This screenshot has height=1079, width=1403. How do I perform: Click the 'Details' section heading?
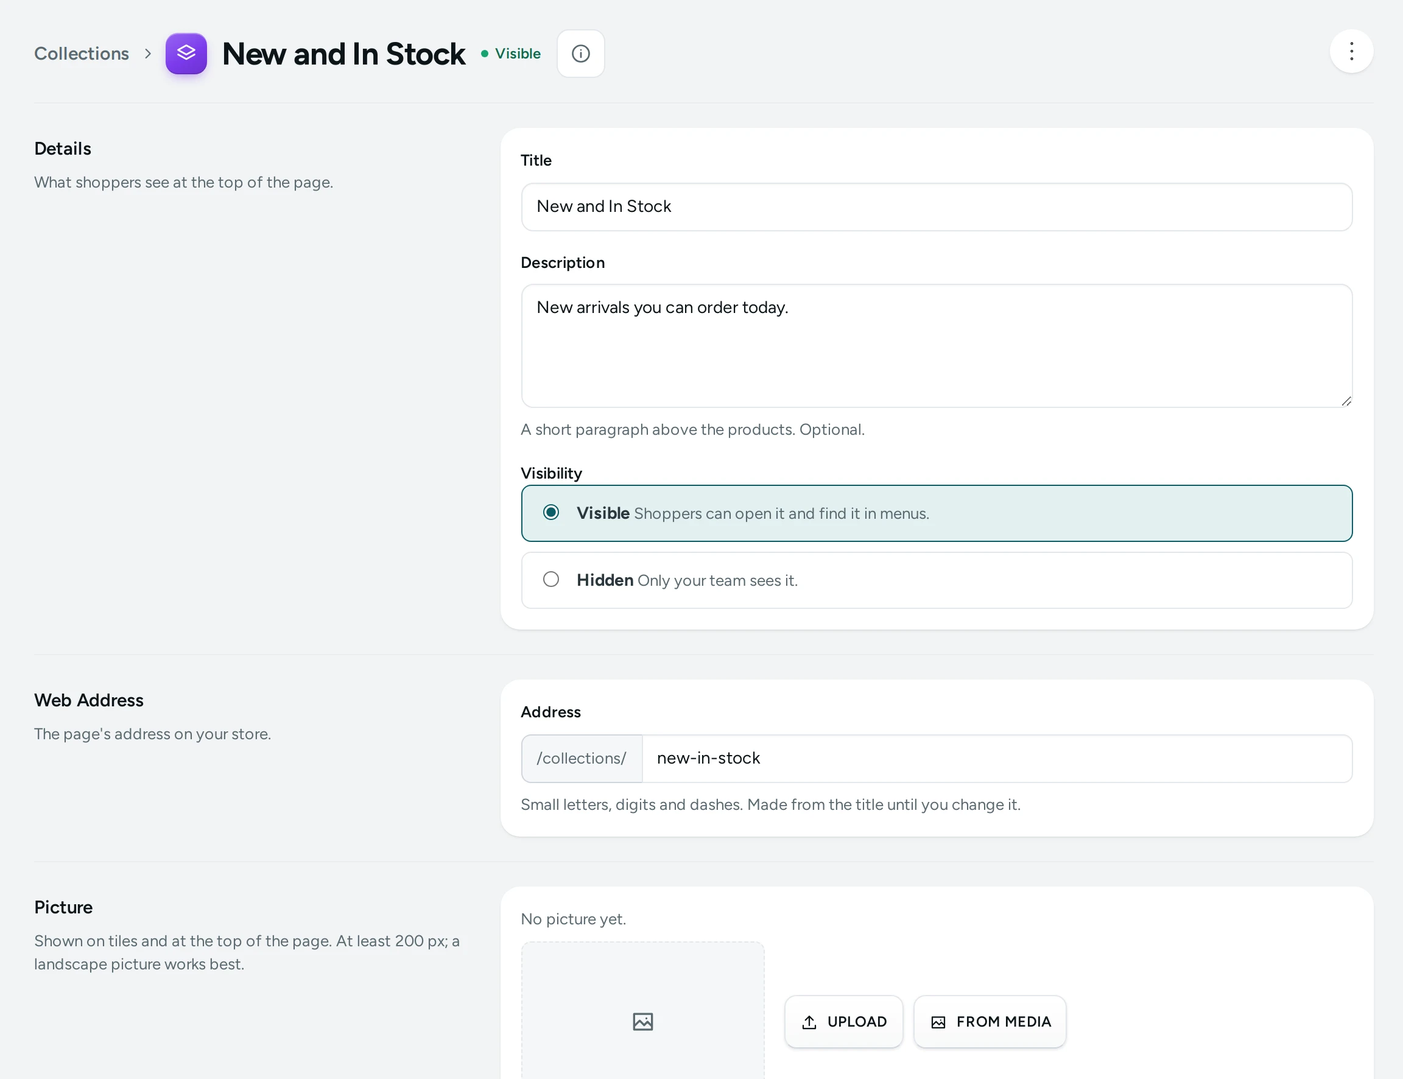pyautogui.click(x=62, y=149)
